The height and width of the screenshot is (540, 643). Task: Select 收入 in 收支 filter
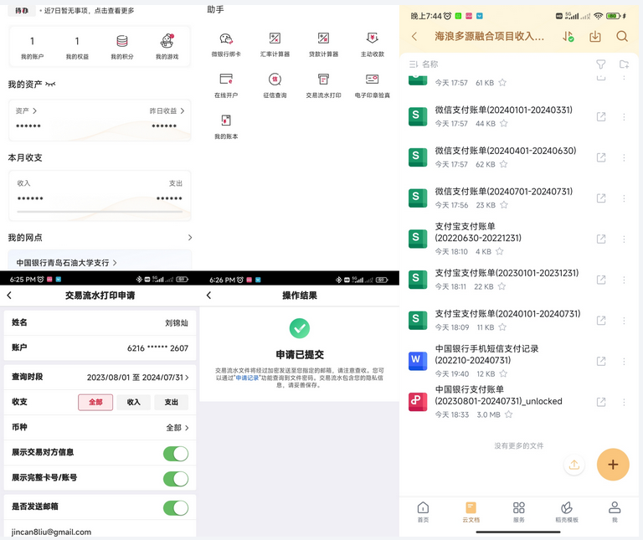point(133,402)
